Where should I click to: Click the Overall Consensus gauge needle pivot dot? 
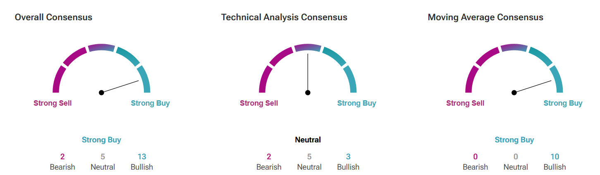pos(101,92)
